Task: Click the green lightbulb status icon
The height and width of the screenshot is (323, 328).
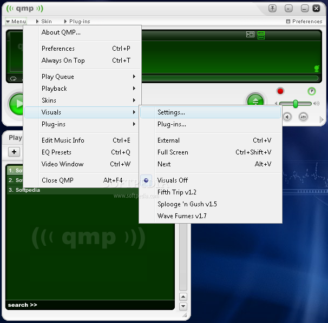Action: click(x=317, y=69)
